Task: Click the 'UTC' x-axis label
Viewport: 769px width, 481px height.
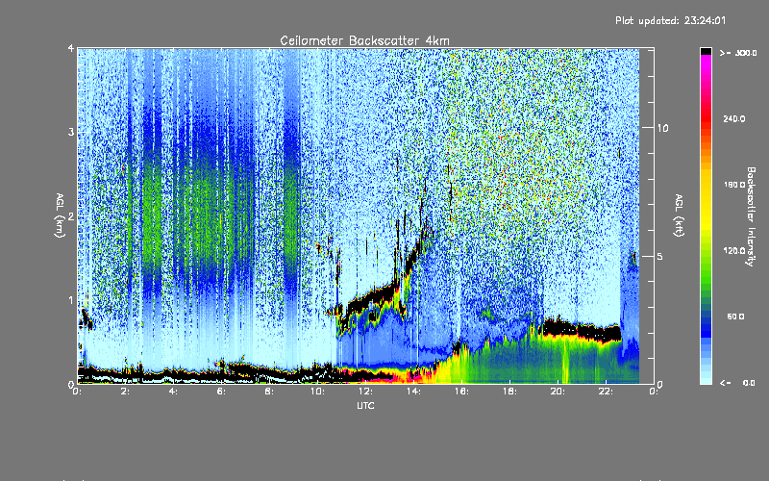Action: tap(365, 405)
